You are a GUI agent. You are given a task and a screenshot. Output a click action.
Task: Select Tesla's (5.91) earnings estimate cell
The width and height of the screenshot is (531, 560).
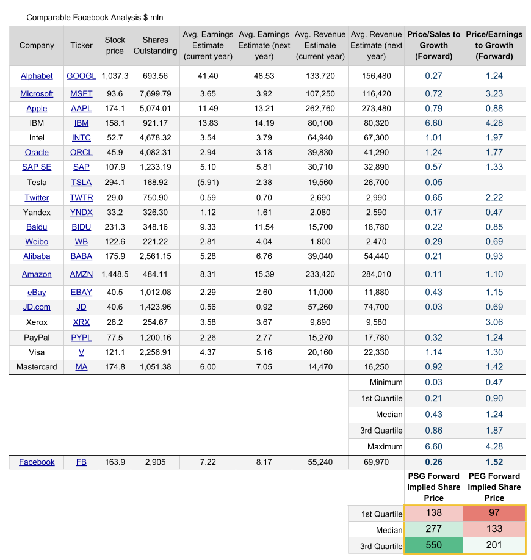(x=208, y=182)
